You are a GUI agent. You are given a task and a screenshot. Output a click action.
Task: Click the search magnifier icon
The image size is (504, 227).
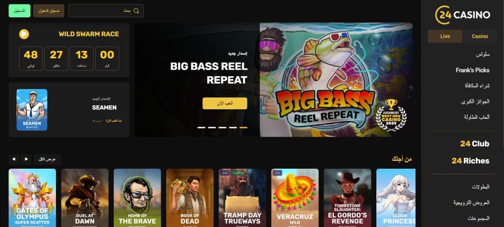coord(136,11)
